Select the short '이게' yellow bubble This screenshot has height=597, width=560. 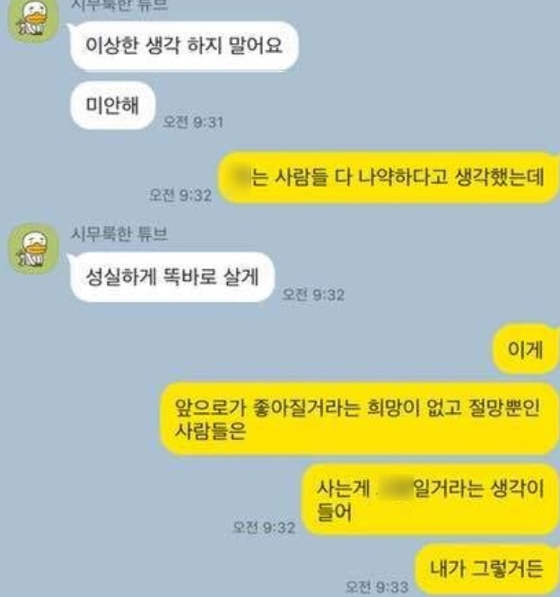coord(526,348)
